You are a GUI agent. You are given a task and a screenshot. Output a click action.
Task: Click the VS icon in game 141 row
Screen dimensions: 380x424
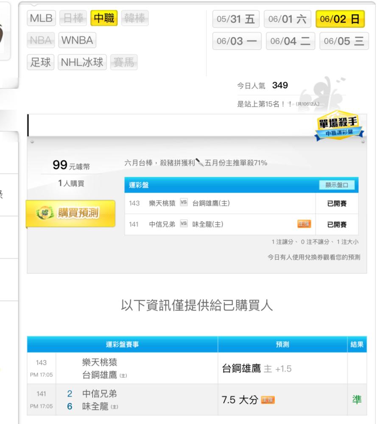(184, 223)
